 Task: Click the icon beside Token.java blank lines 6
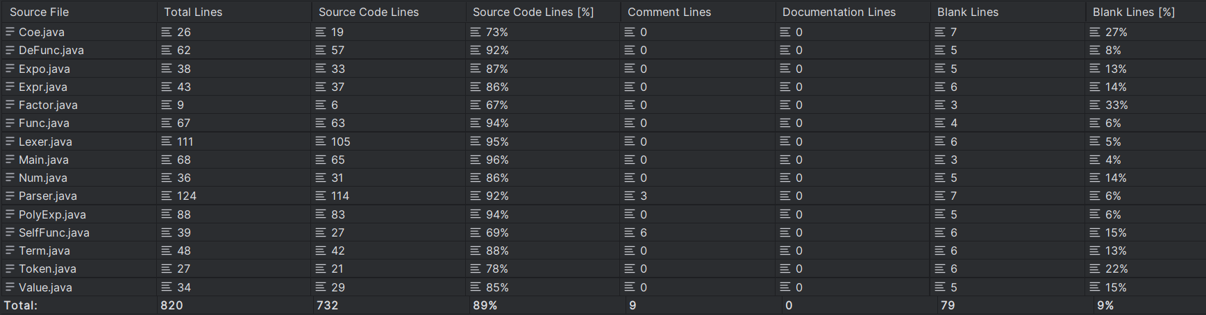pyautogui.click(x=939, y=269)
